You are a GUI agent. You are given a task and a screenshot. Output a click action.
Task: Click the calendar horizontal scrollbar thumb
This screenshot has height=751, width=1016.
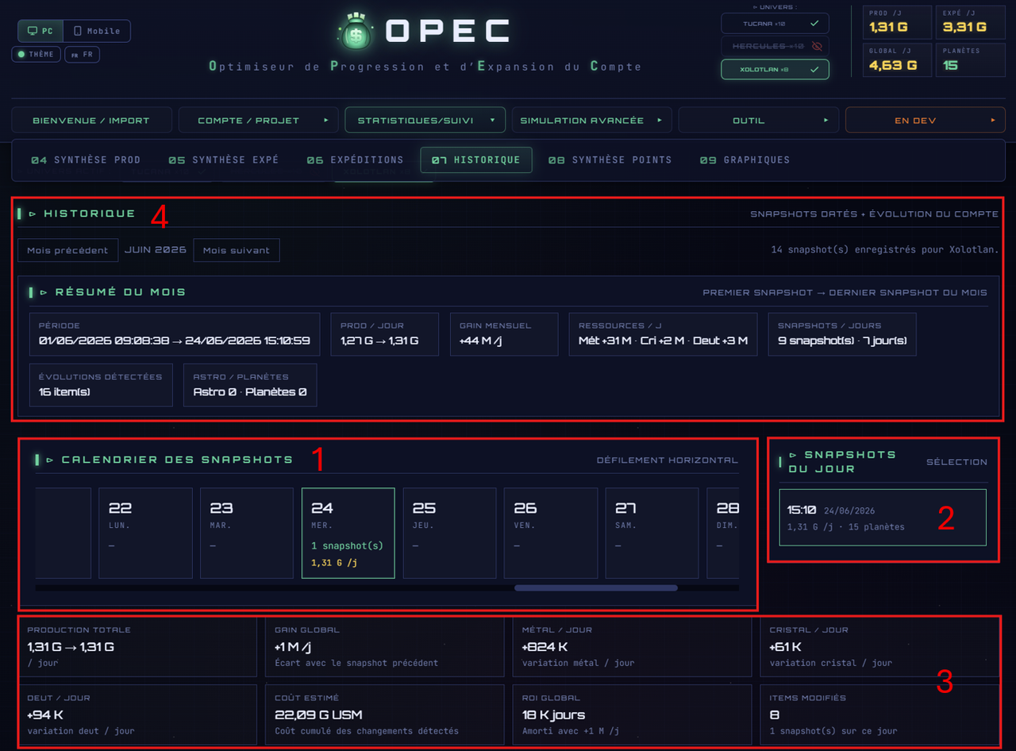596,588
